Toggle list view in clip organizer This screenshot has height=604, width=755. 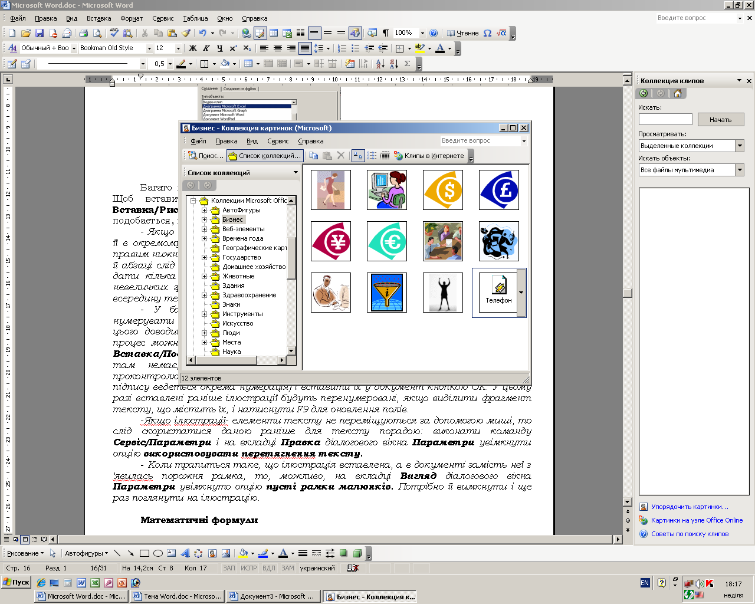click(372, 156)
